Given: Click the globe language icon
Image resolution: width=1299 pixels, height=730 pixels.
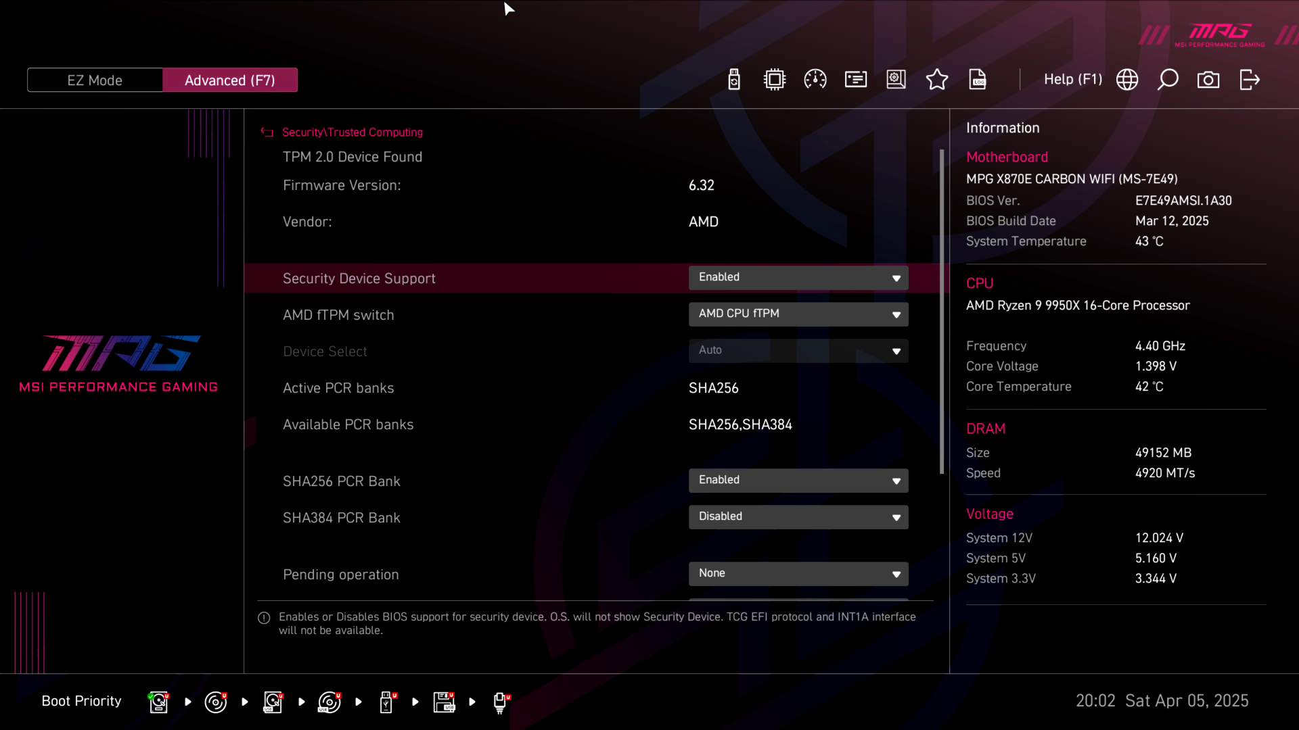Looking at the screenshot, I should click(1127, 80).
